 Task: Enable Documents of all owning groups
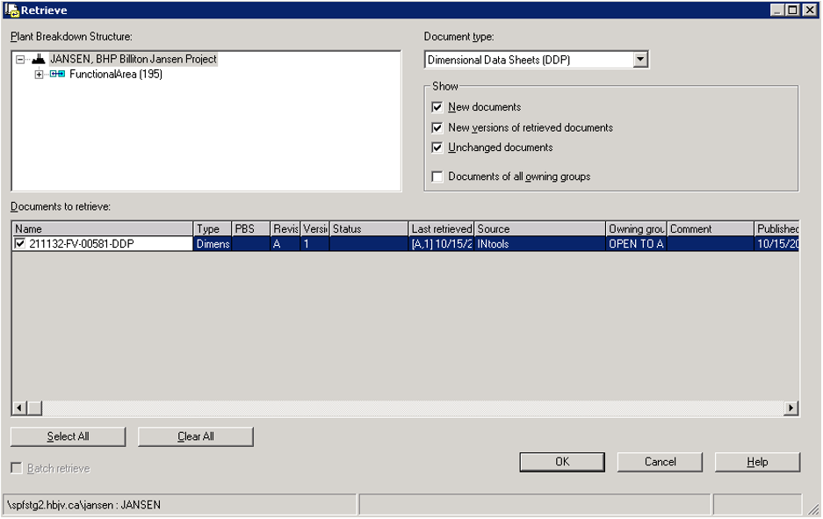coord(437,177)
